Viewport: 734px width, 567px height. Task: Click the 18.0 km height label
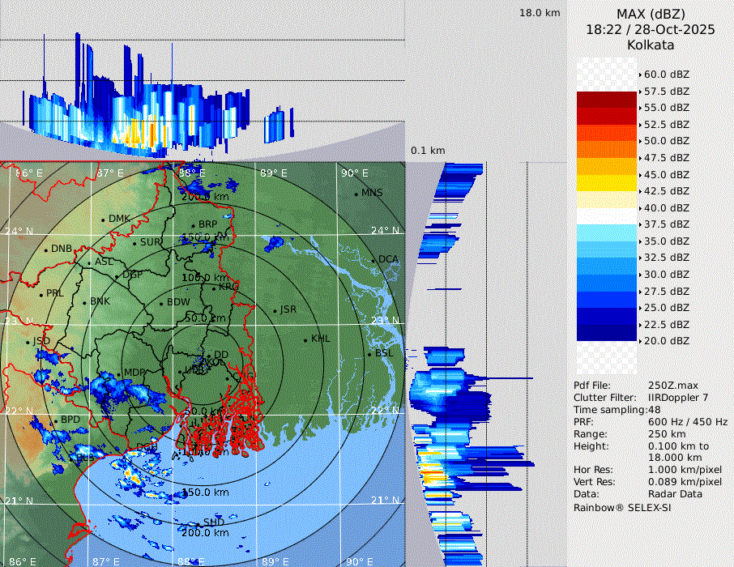[540, 13]
